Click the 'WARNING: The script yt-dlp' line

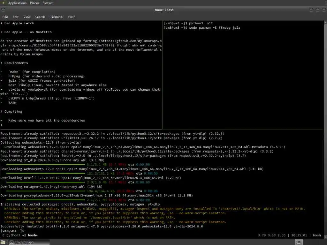(x=89, y=218)
